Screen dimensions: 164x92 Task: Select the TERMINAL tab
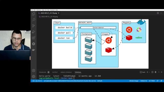(x=78, y=72)
